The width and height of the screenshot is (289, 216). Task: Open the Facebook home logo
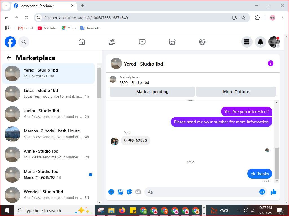click(x=10, y=42)
